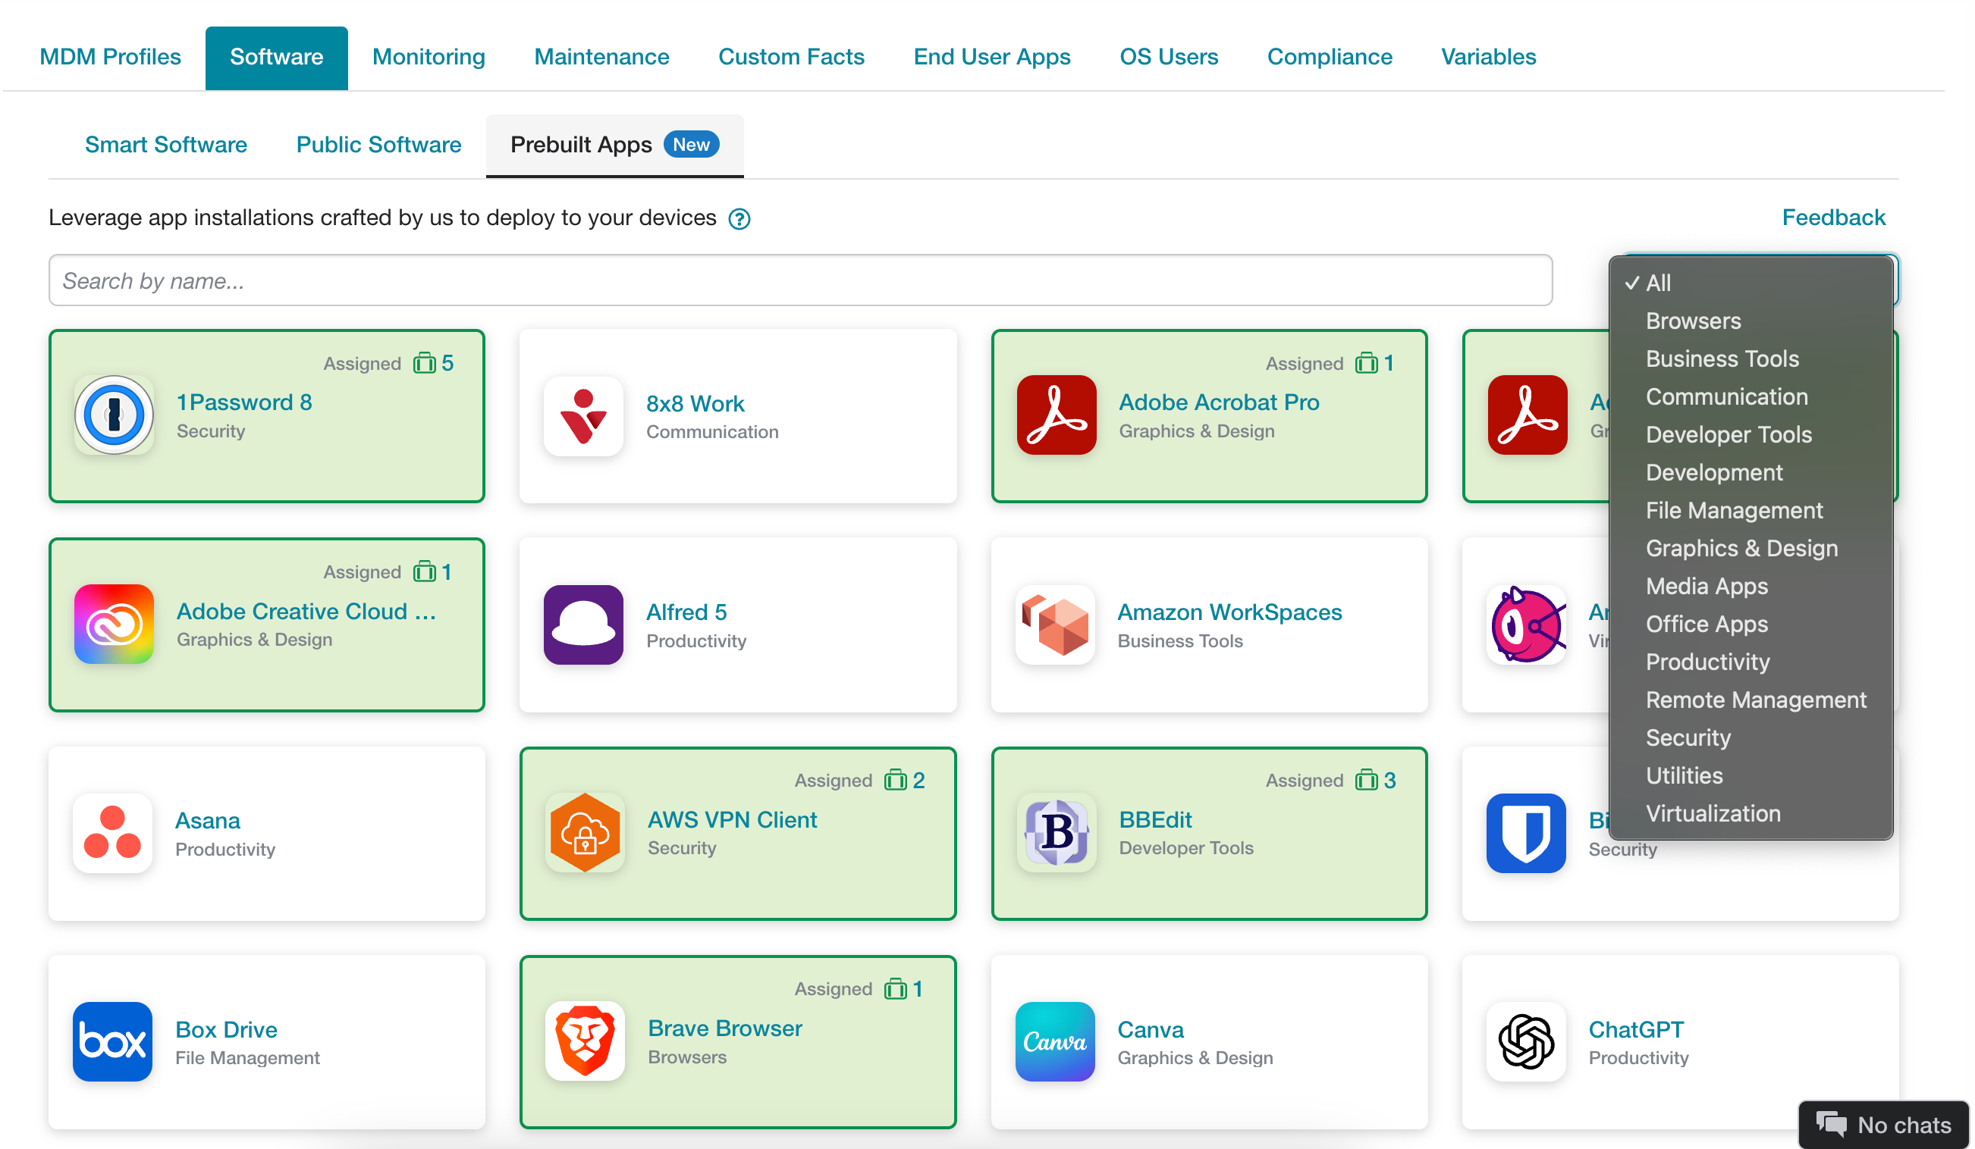Open the Smart Software sub-tab

(x=165, y=146)
